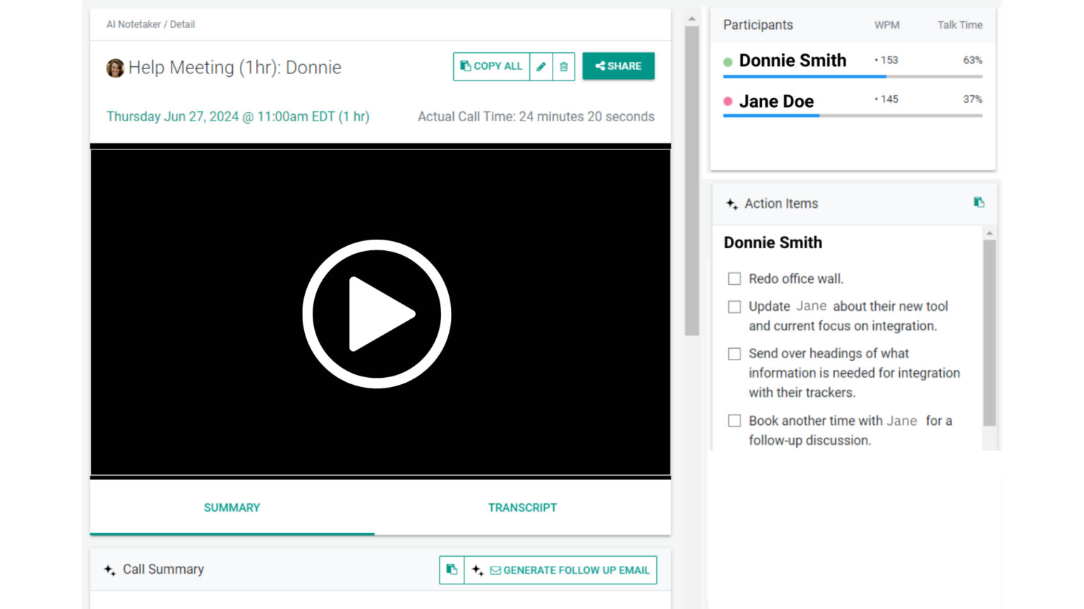Select Jane Doe in Participants list
1084x609 pixels.
tap(776, 101)
